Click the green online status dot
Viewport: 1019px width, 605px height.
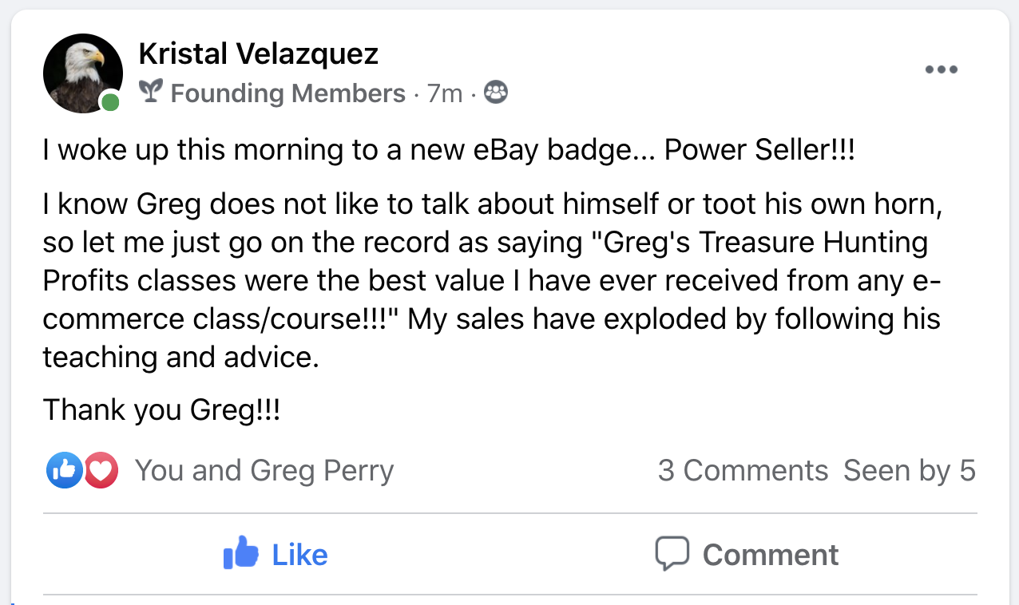[x=110, y=102]
